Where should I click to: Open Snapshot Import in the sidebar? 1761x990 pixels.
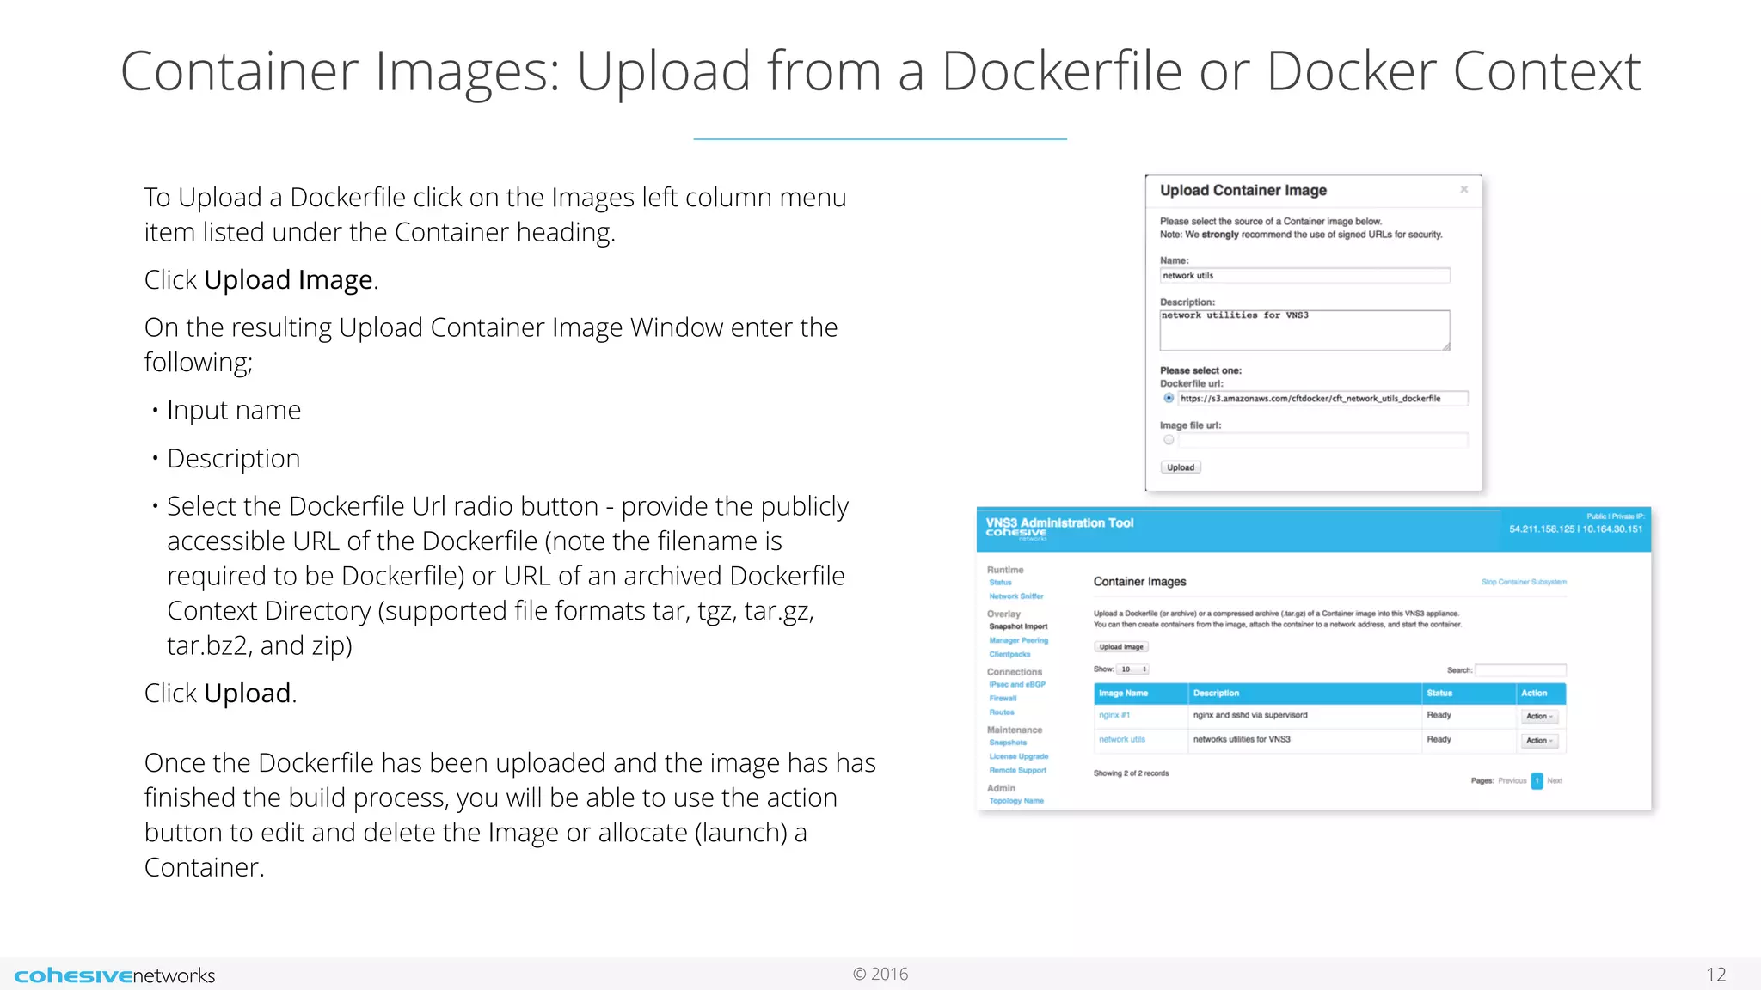[x=1018, y=626]
